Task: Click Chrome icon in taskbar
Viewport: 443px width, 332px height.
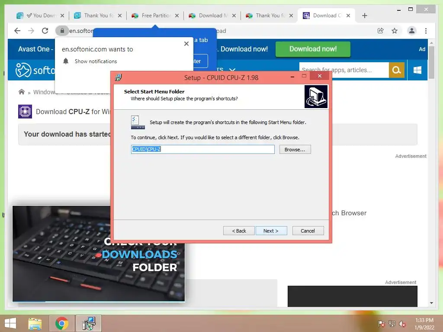Action: [62, 323]
